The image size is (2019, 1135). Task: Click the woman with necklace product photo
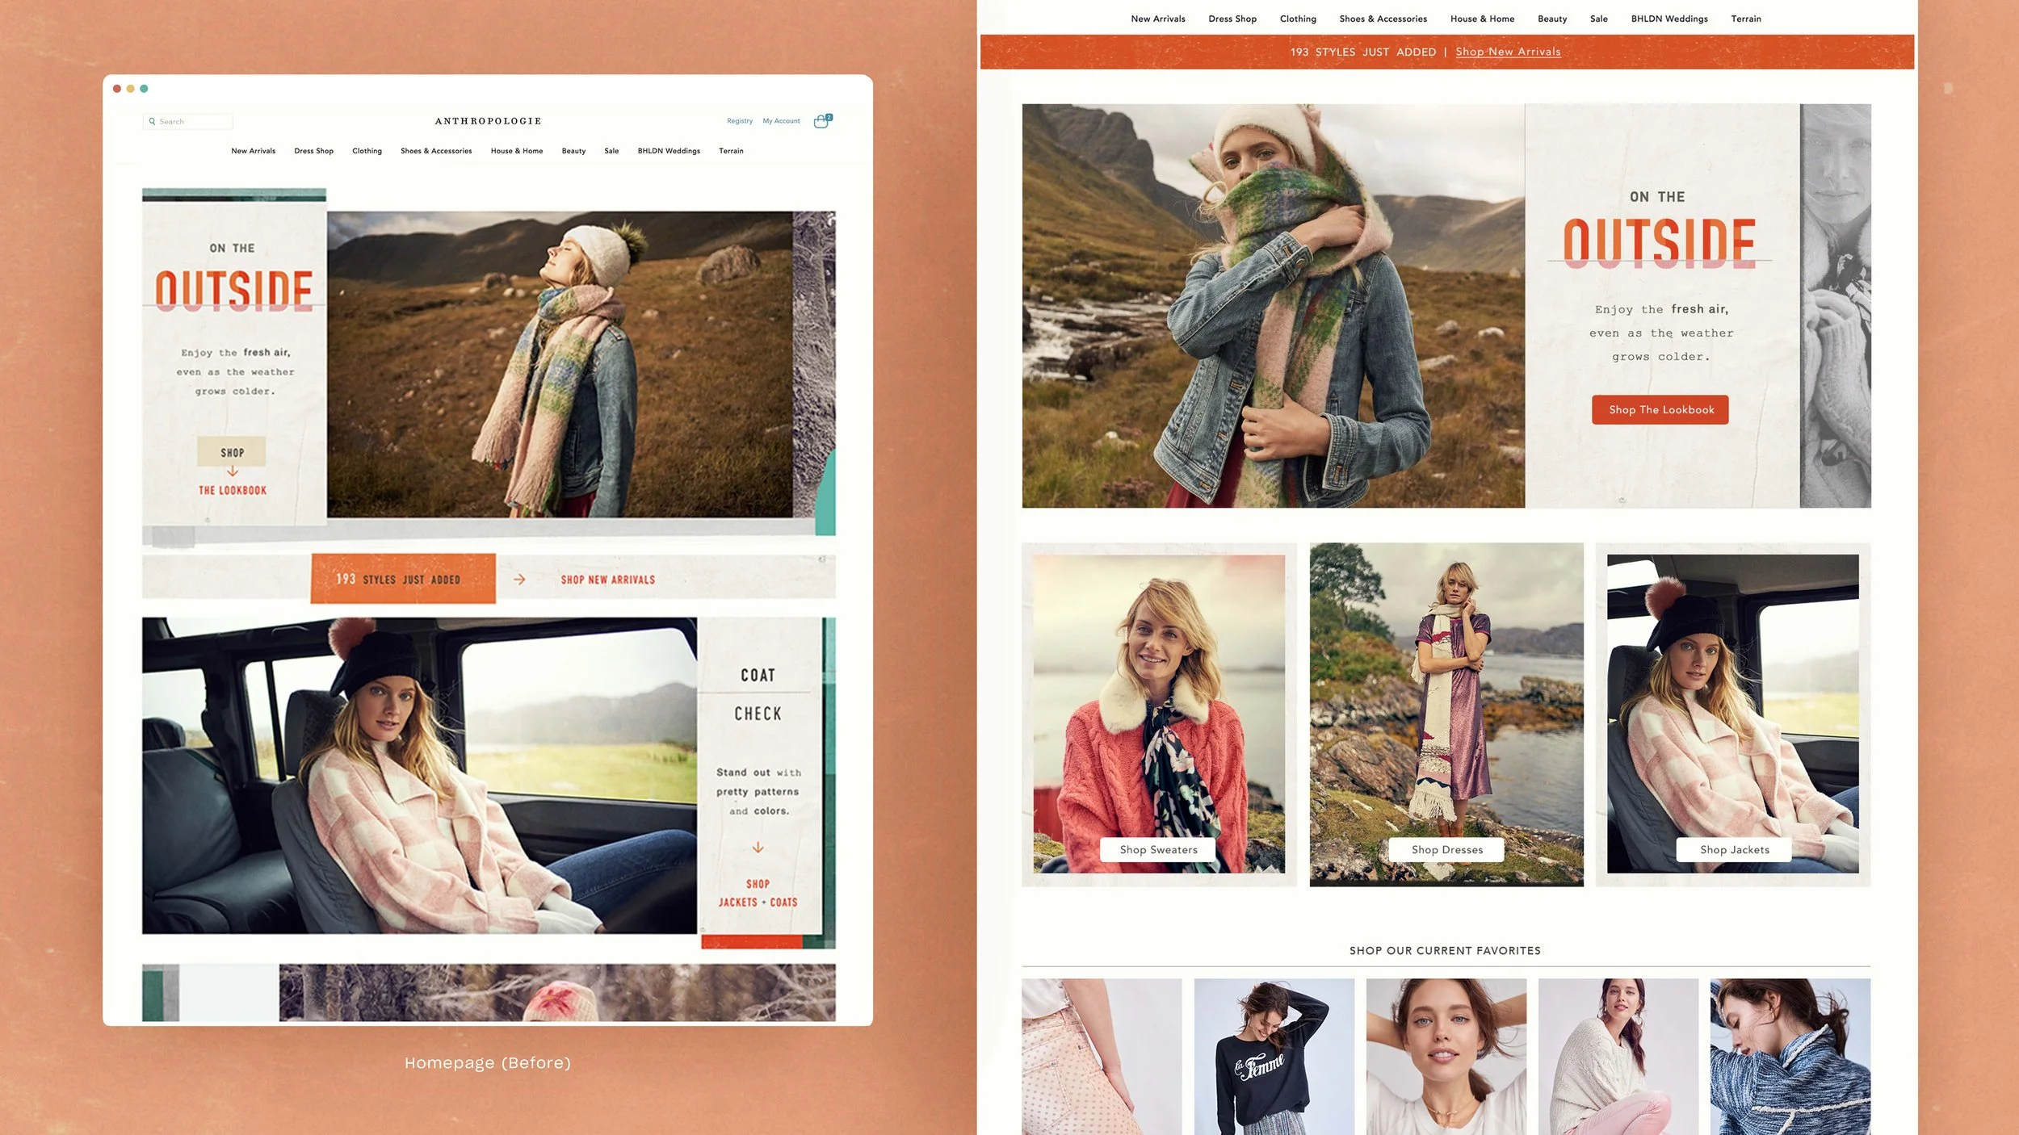(x=1446, y=1057)
